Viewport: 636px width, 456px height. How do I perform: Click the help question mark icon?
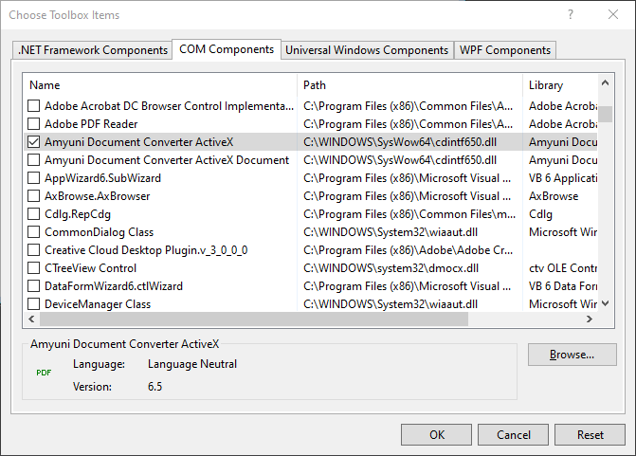click(x=571, y=15)
